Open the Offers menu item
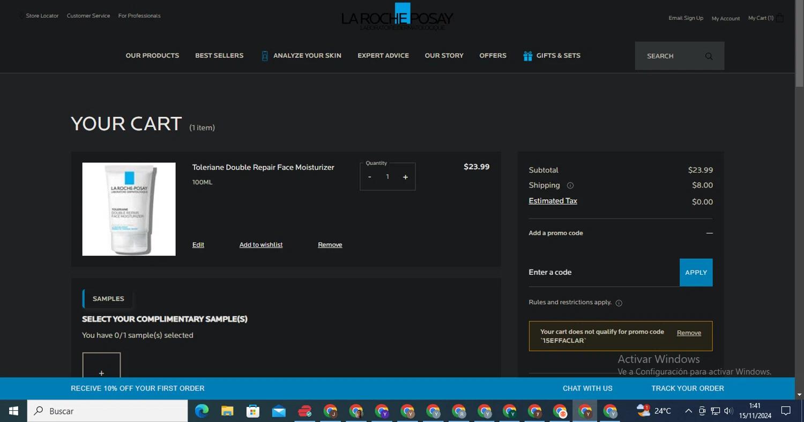The image size is (804, 422). click(493, 56)
